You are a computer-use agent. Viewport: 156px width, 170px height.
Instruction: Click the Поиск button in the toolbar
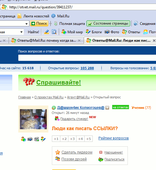point(39,23)
